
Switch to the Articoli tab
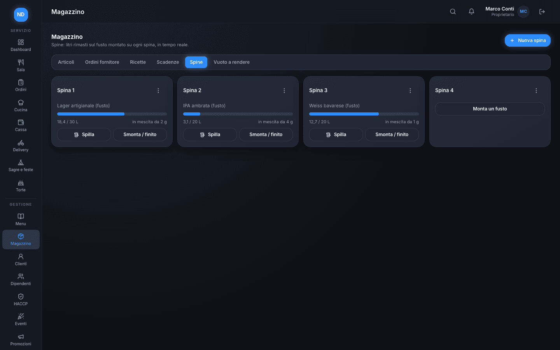(x=66, y=62)
